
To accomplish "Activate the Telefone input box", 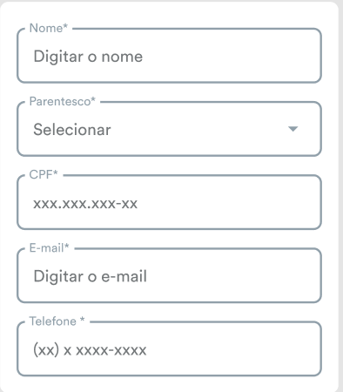I will (x=169, y=348).
